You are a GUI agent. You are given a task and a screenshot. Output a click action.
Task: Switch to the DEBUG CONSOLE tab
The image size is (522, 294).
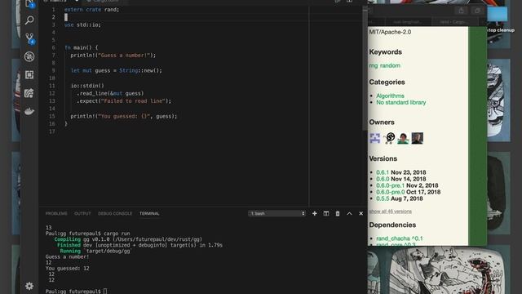coord(115,213)
